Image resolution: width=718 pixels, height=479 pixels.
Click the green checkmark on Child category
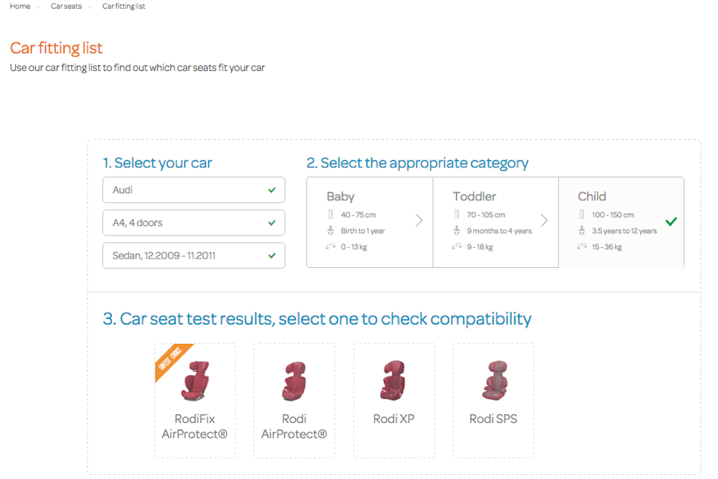(x=671, y=222)
